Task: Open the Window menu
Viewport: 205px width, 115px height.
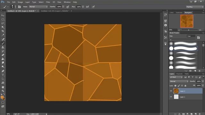Action: click(x=67, y=2)
